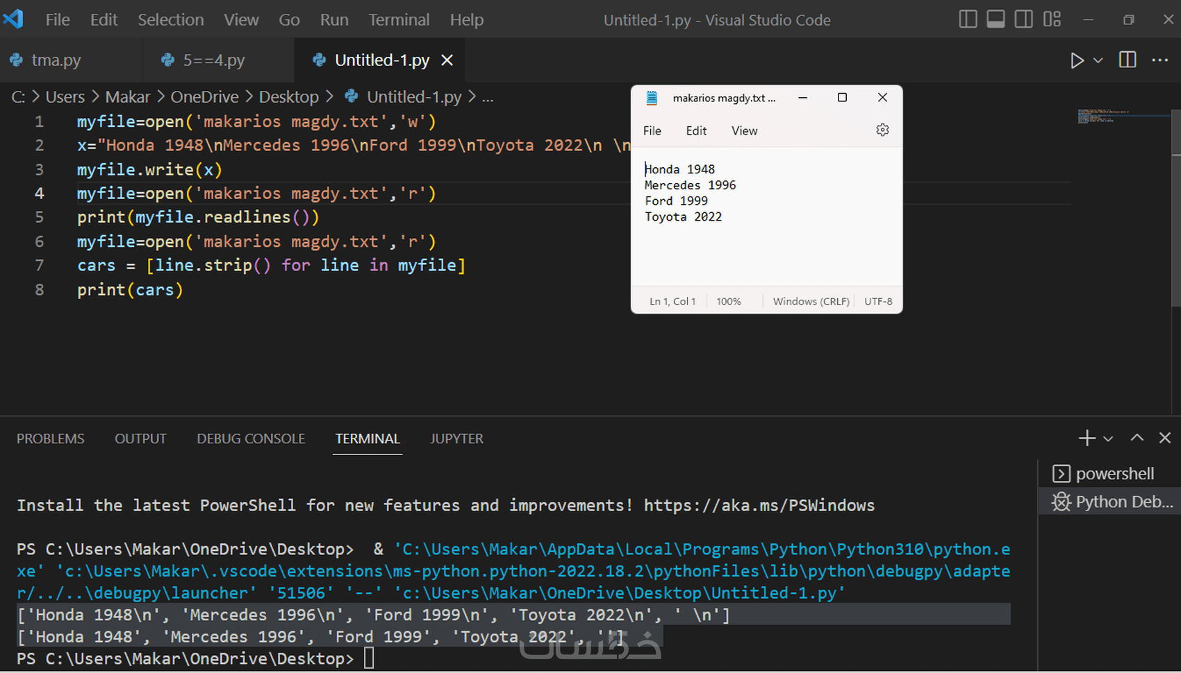
Task: Select the Python Debug terminal instance
Action: pos(1110,502)
